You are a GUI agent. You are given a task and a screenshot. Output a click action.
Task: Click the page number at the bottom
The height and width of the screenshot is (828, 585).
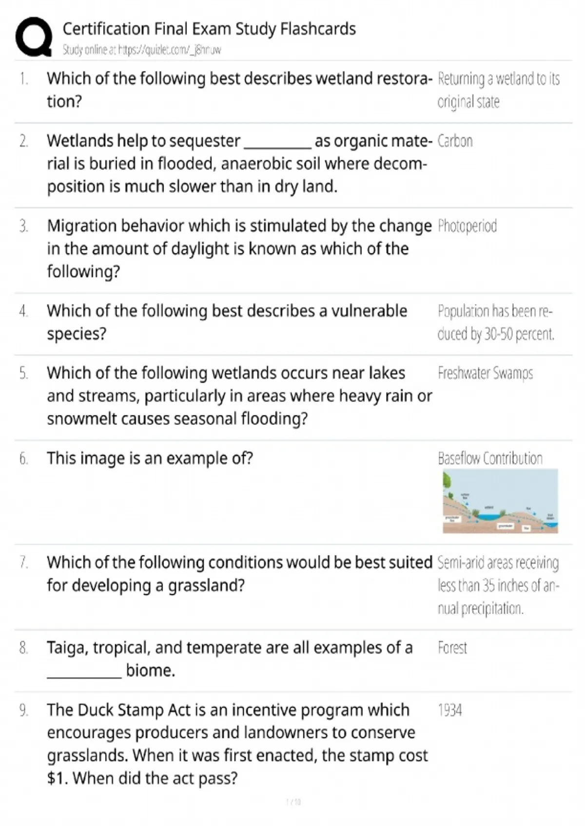click(293, 802)
